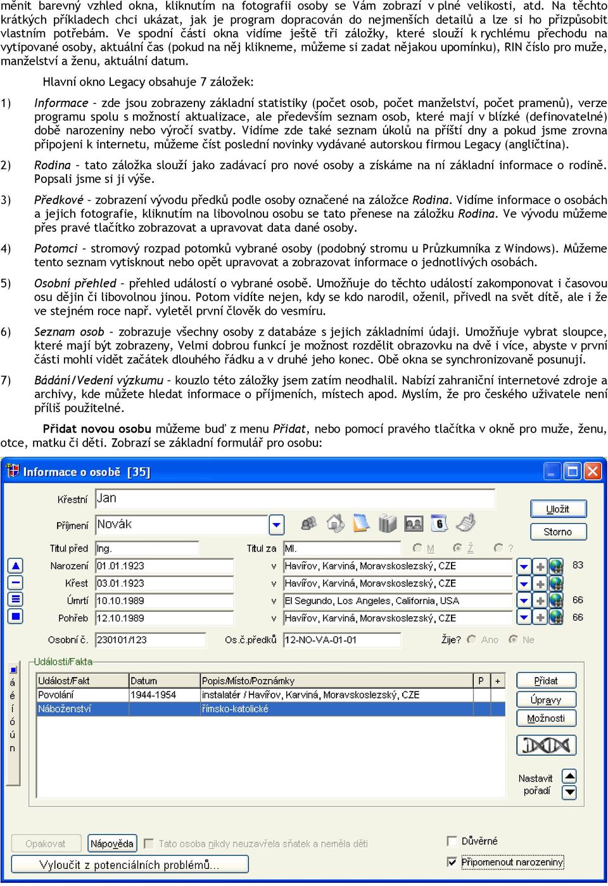This screenshot has height=886, width=608.
Task: Toggle the checkbox for never married and no children
Action: click(149, 844)
